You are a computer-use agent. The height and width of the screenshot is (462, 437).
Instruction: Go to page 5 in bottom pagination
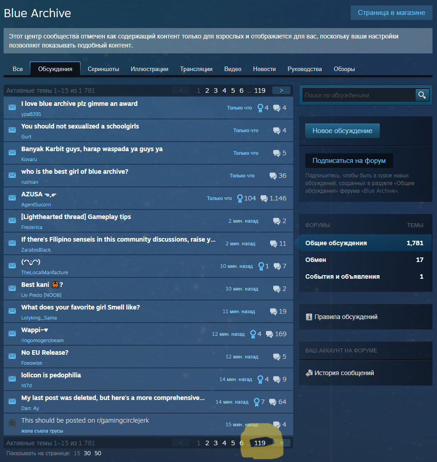233,443
